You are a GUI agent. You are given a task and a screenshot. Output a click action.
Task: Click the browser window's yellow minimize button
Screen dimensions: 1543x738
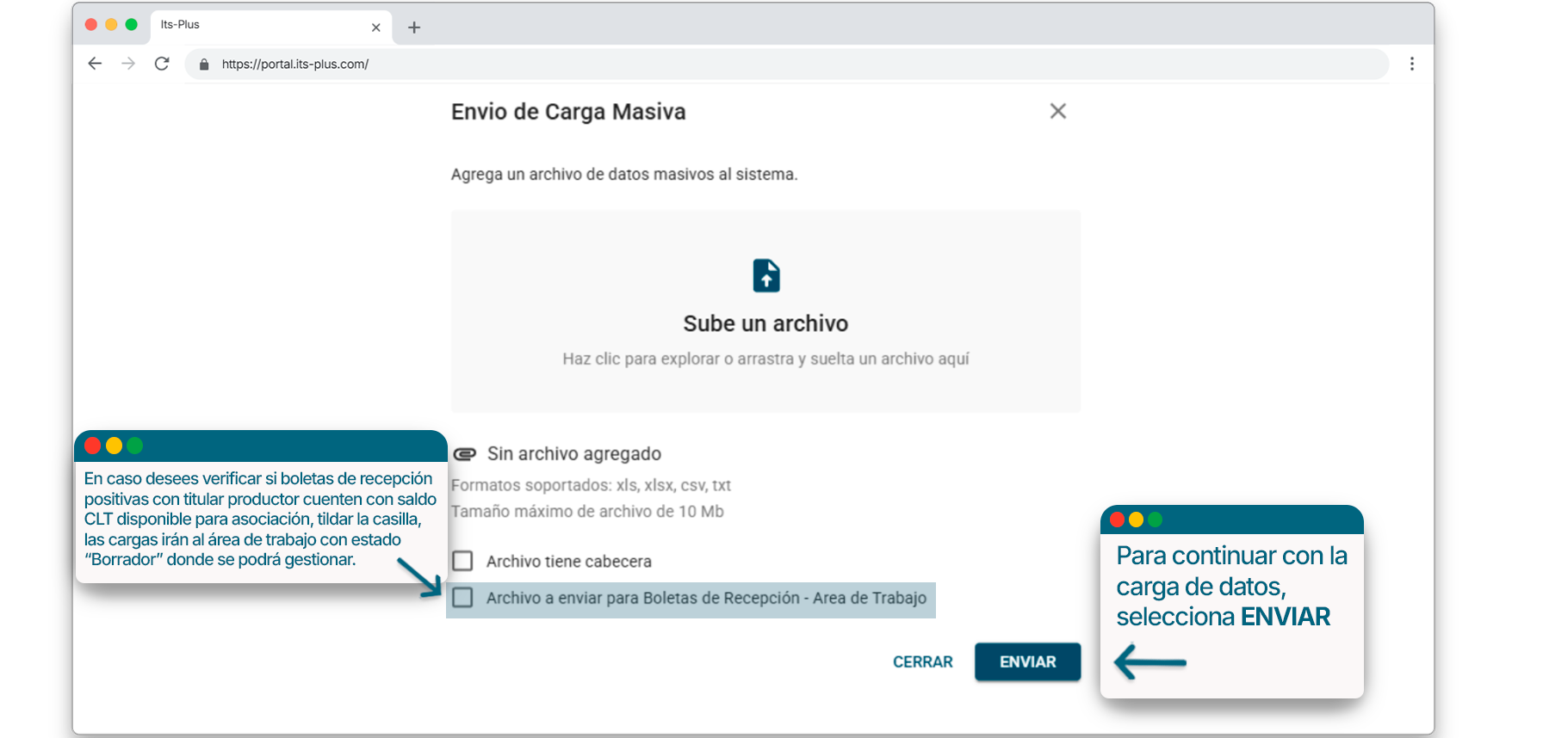click(x=111, y=24)
